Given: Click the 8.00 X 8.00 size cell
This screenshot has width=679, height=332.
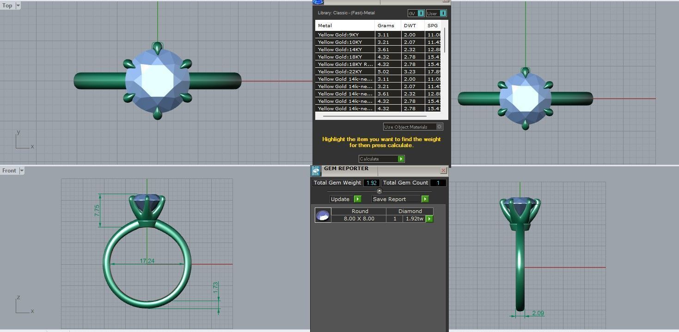Looking at the screenshot, I should (x=359, y=219).
